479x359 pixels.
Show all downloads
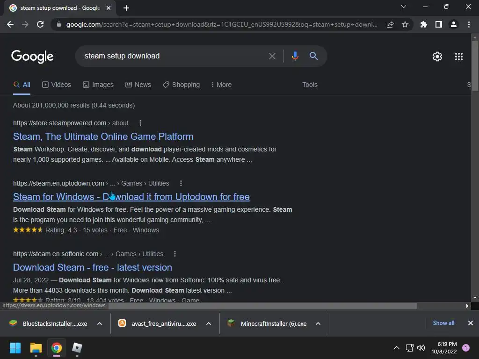point(443,323)
